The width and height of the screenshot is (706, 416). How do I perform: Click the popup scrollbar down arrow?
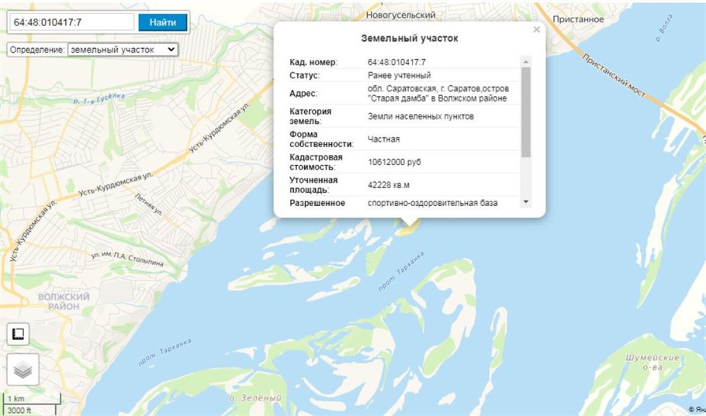(x=526, y=201)
